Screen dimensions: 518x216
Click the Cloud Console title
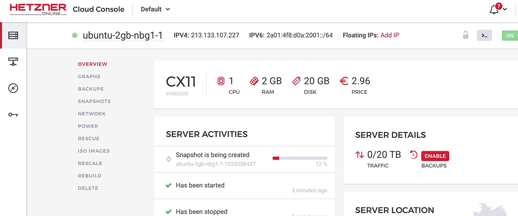point(98,9)
